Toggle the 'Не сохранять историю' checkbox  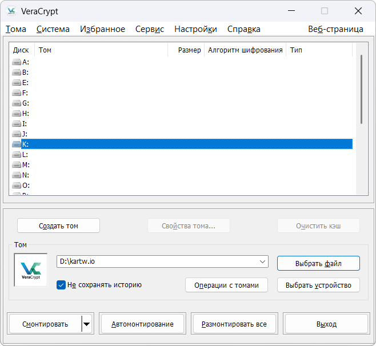61,285
